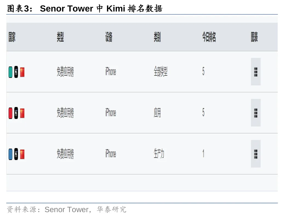Click the 类型 column header
This screenshot has height=217, width=284.
tap(60, 37)
